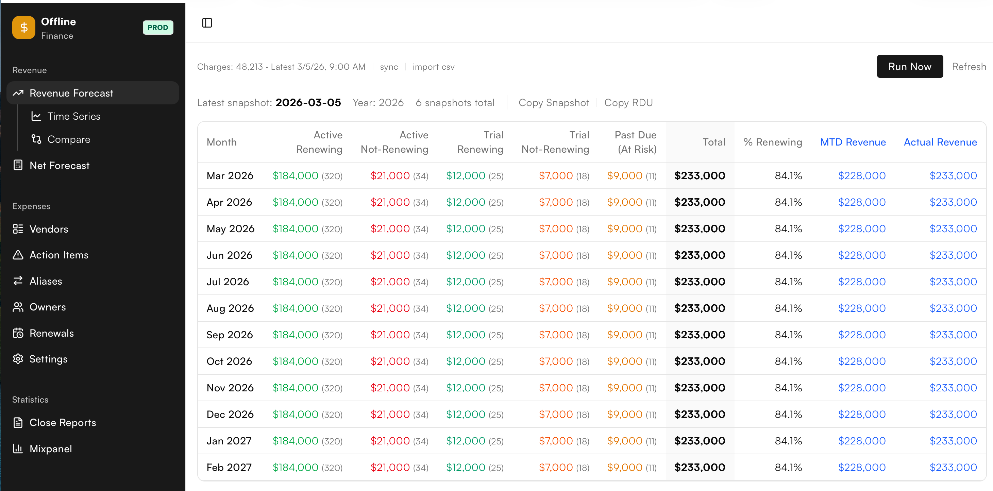Open Settings from the gear icon
993x491 pixels.
18,359
